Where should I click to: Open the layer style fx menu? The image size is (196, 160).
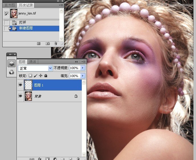(x=40, y=159)
